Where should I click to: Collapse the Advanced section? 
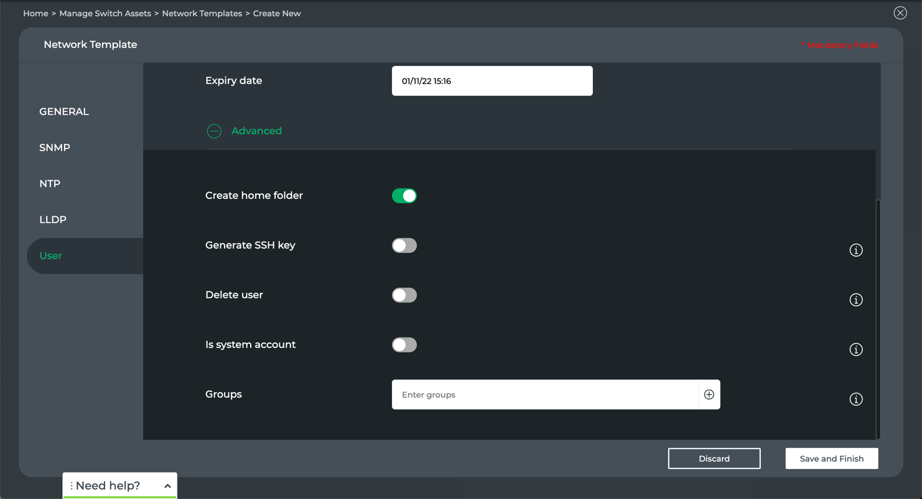pyautogui.click(x=214, y=131)
